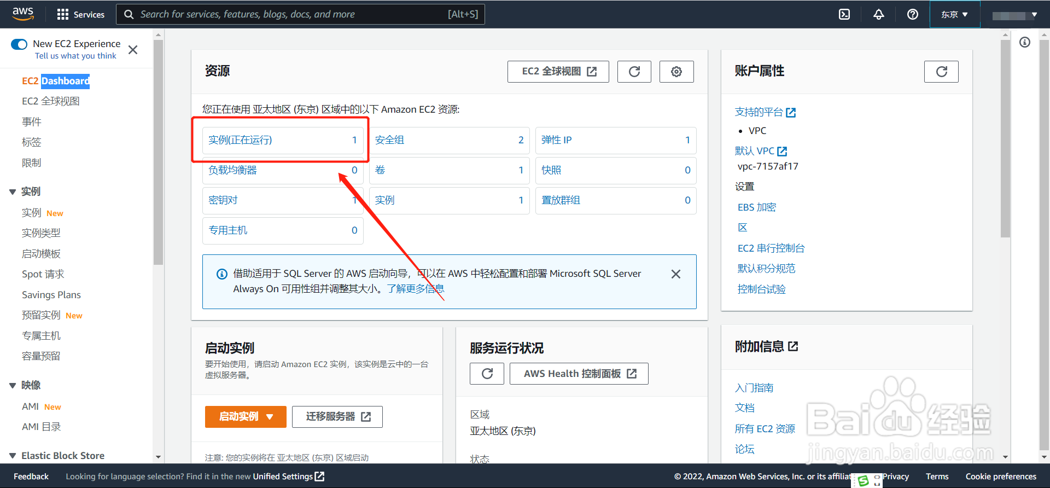Open AMI 目录 in the sidebar

[x=42, y=427]
